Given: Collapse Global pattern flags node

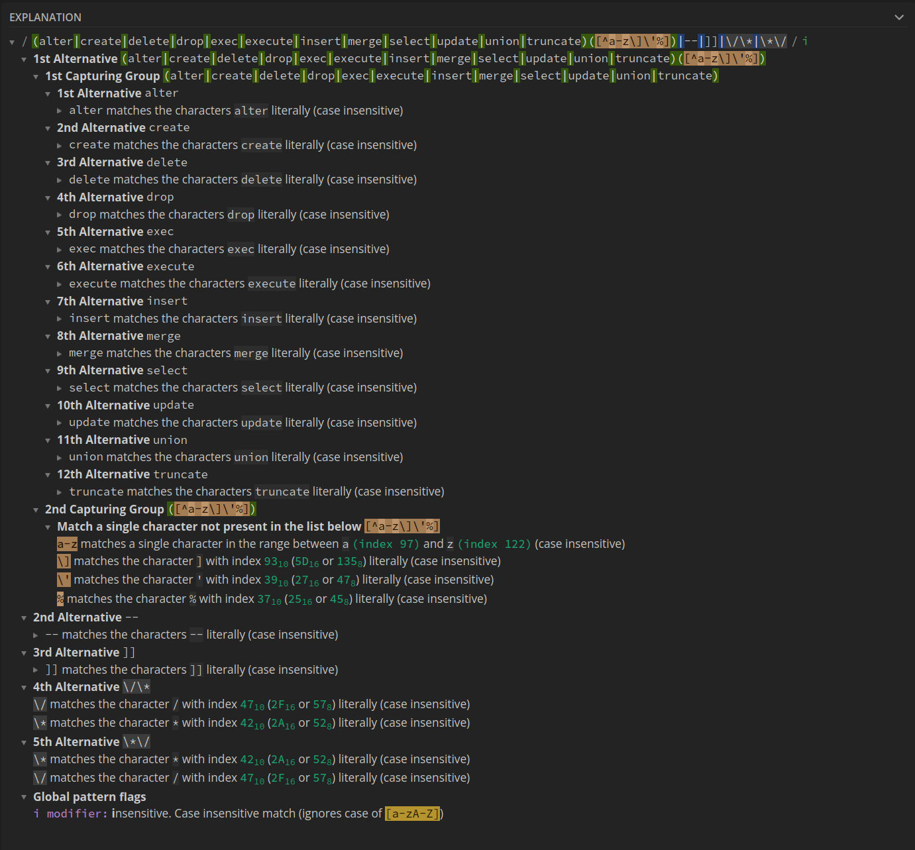Looking at the screenshot, I should click(x=24, y=797).
